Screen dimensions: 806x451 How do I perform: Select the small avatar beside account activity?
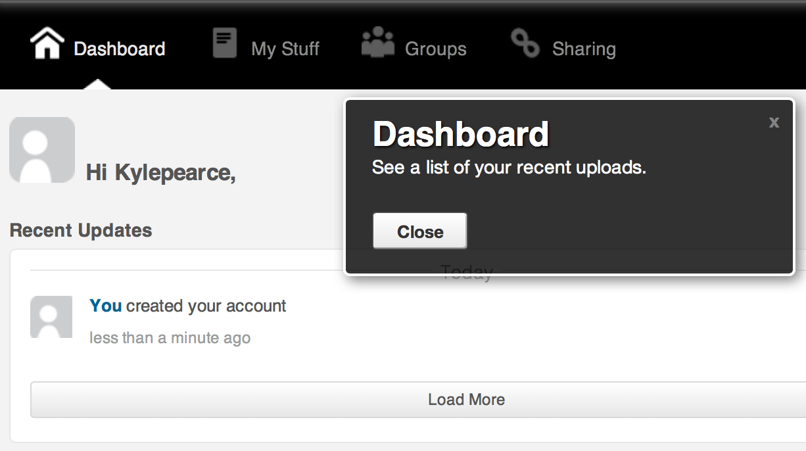pyautogui.click(x=51, y=317)
